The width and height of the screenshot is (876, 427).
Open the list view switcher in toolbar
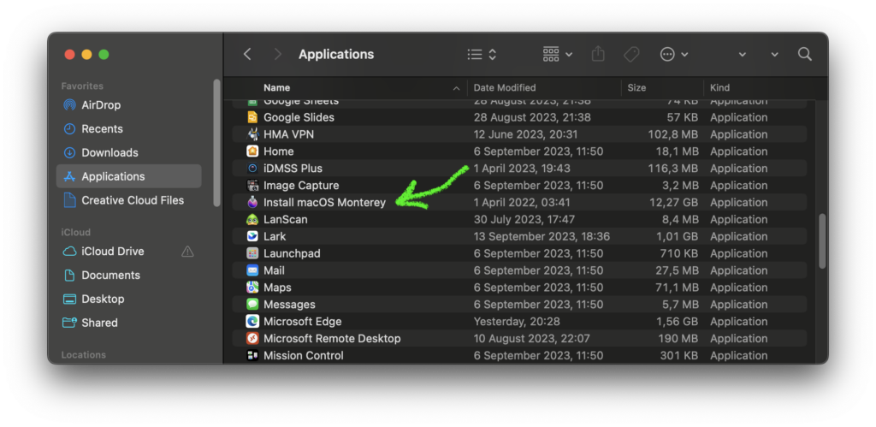[x=482, y=54]
